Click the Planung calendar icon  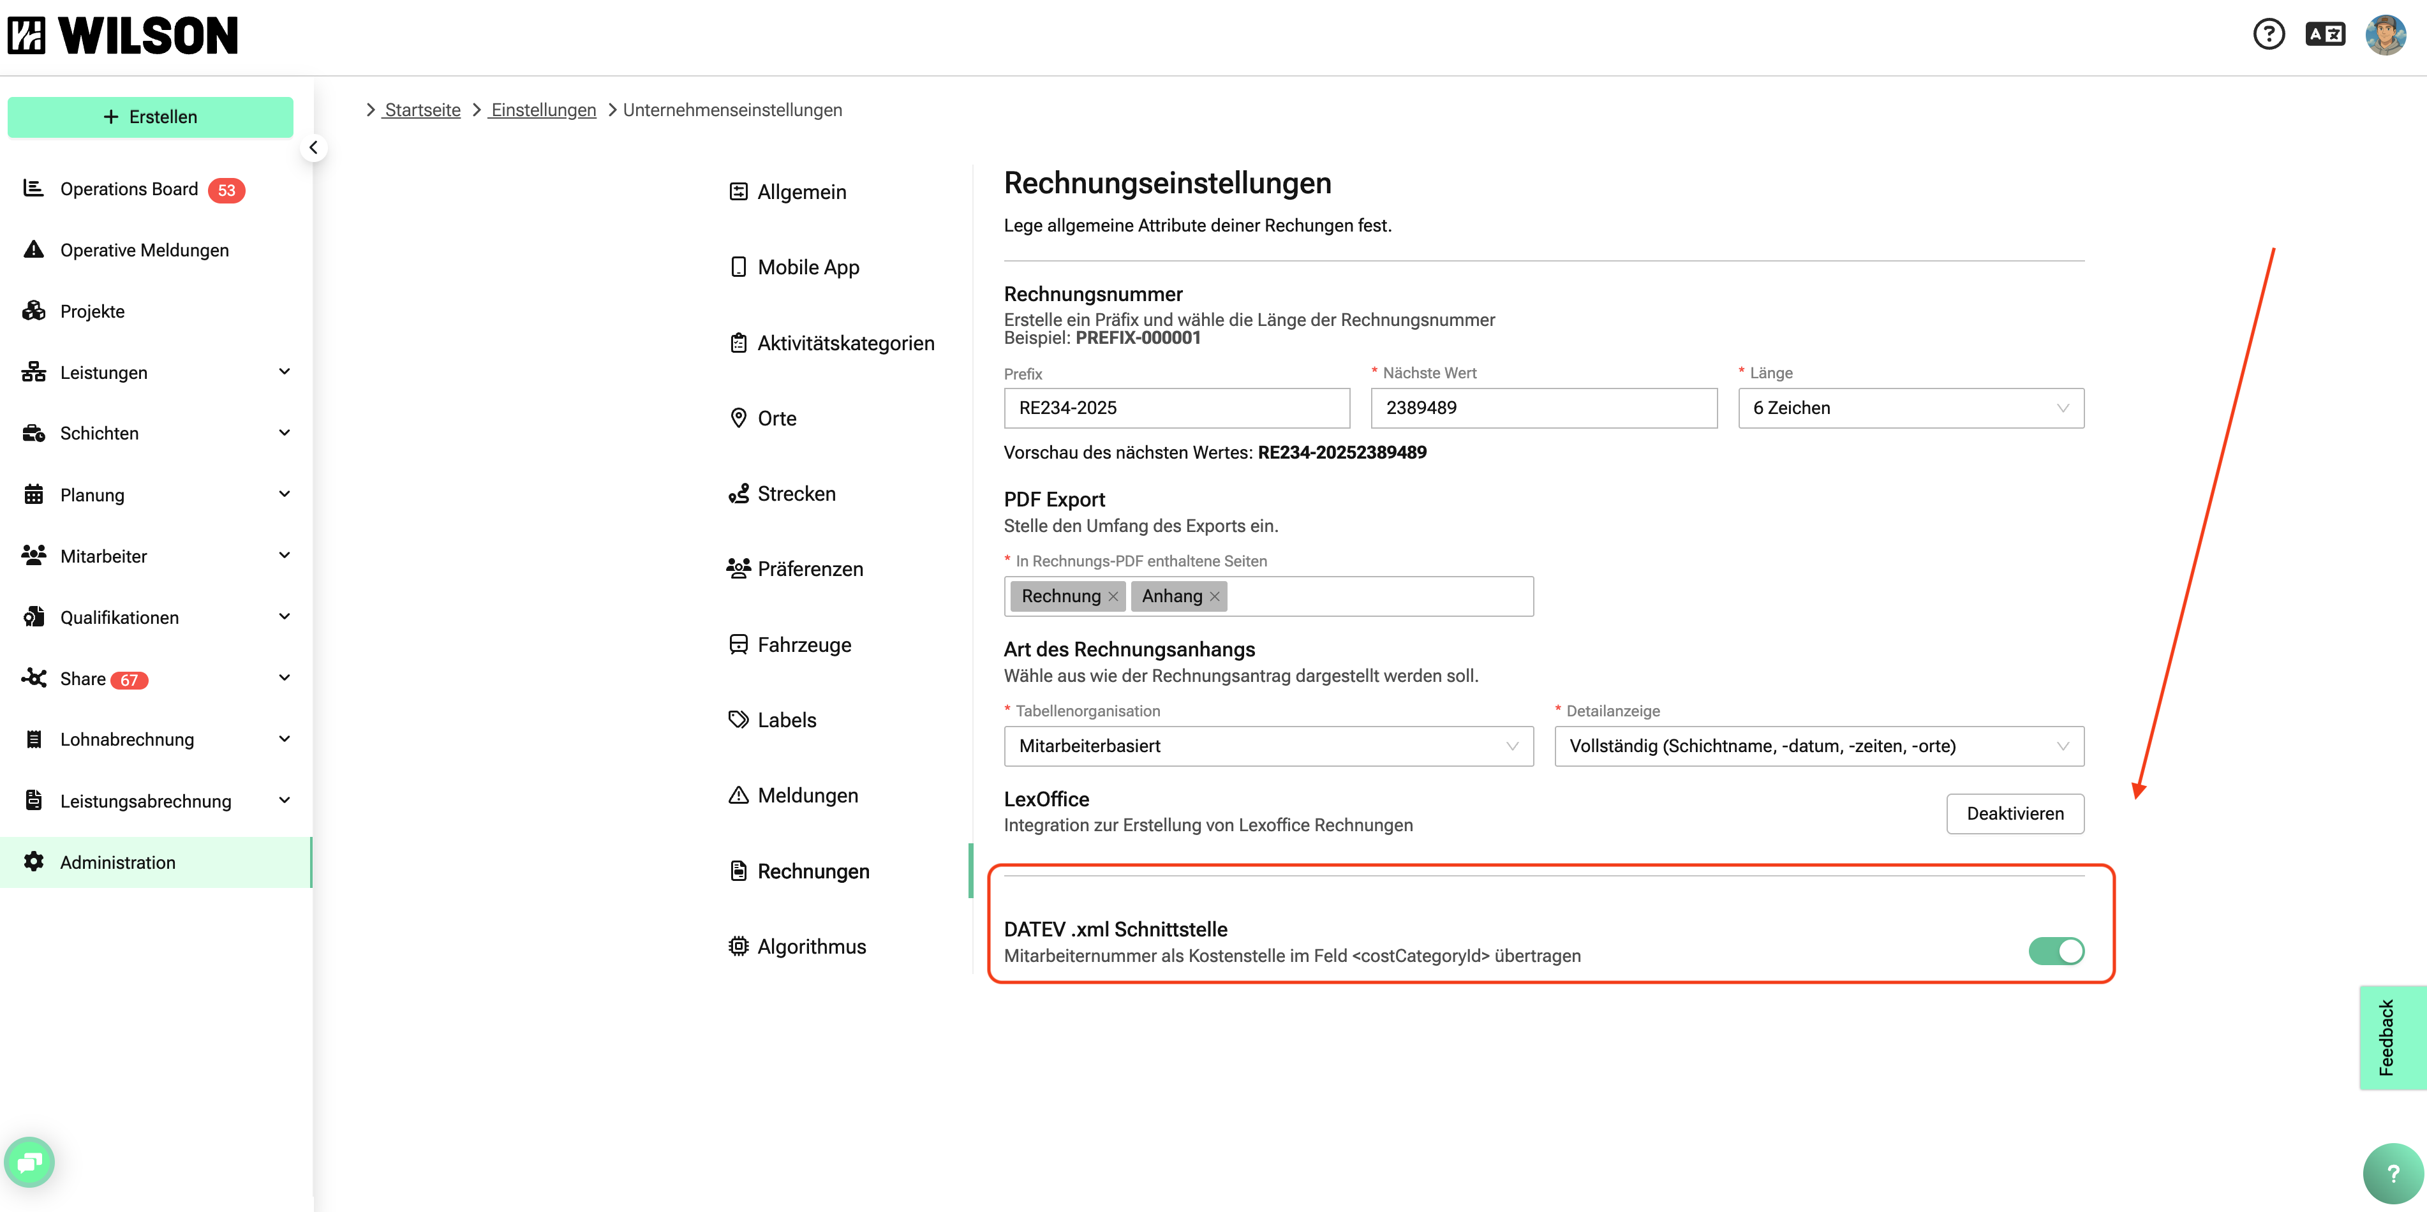tap(34, 494)
